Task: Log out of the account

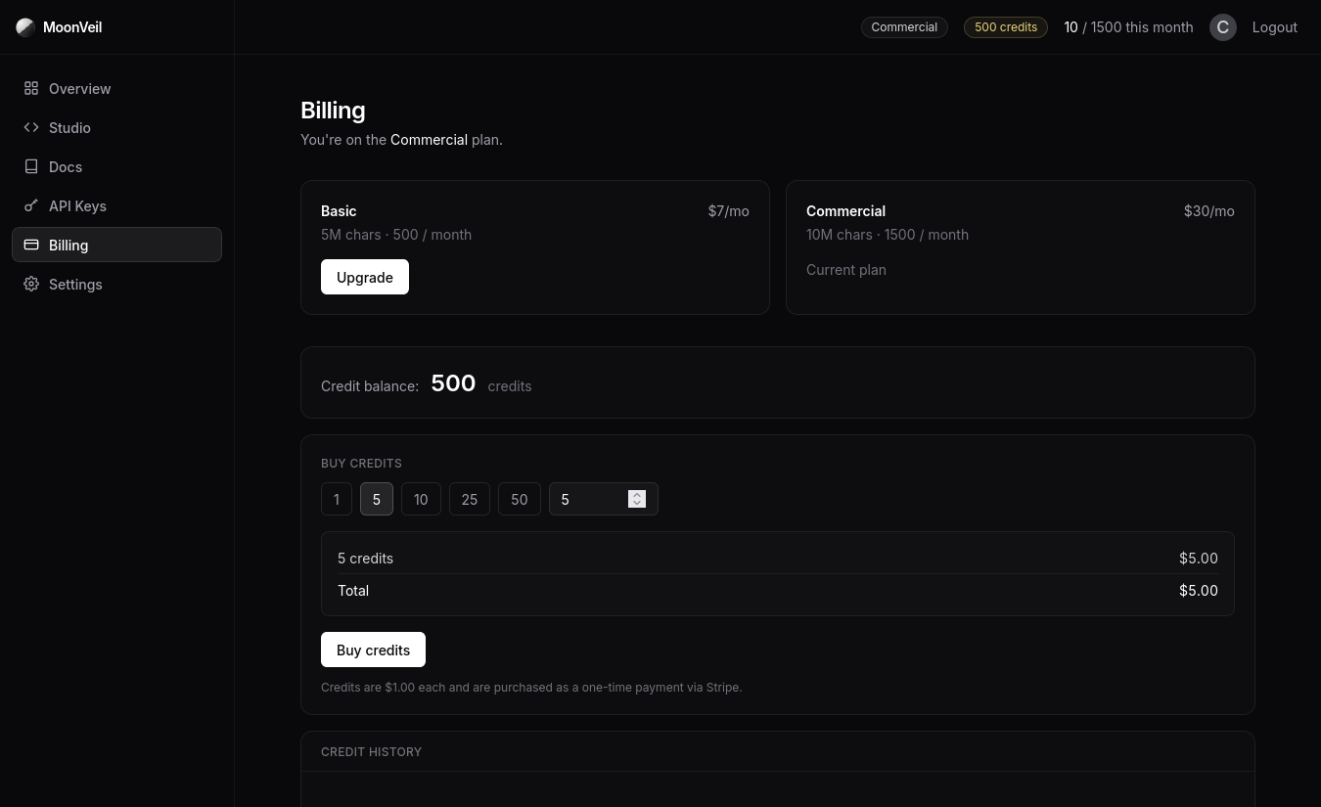Action: tap(1275, 27)
